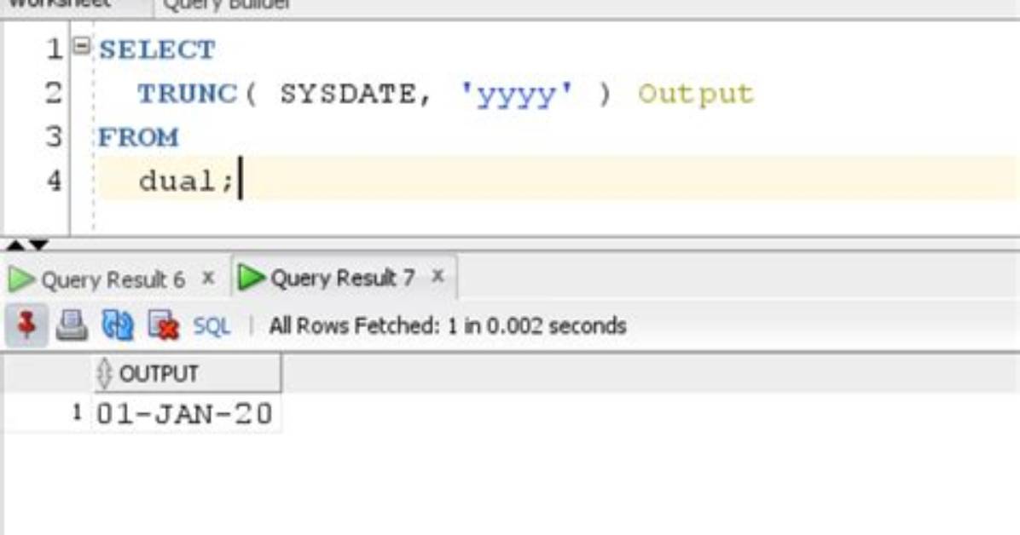Click line number 2 in the gutter
This screenshot has width=1020, height=535.
point(54,93)
